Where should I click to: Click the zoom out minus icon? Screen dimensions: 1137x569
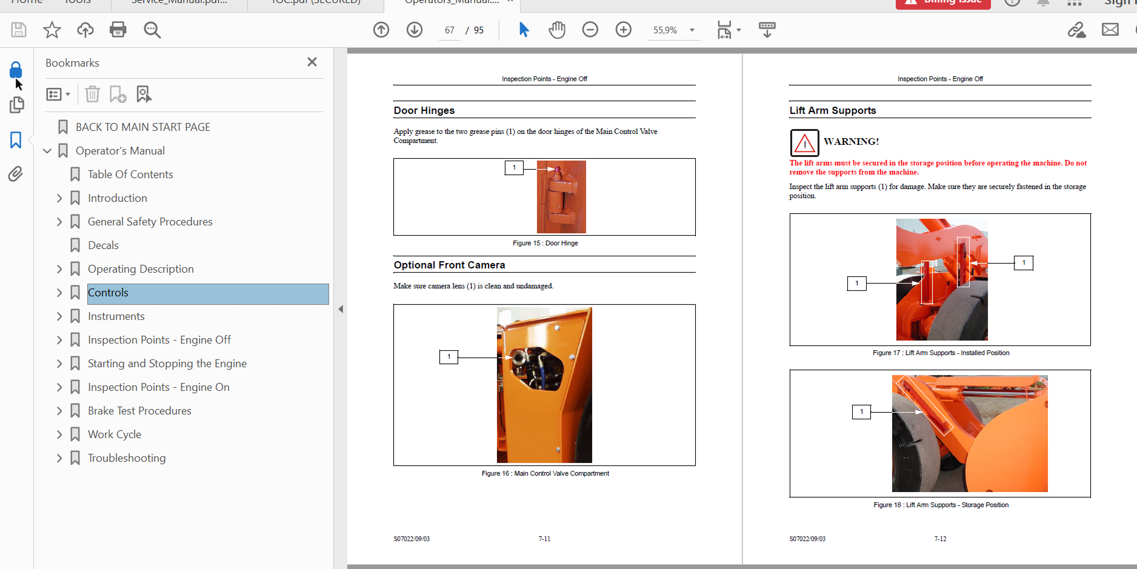590,30
